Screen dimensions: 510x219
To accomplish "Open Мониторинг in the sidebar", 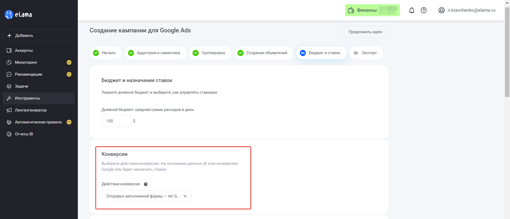I will [x=39, y=62].
